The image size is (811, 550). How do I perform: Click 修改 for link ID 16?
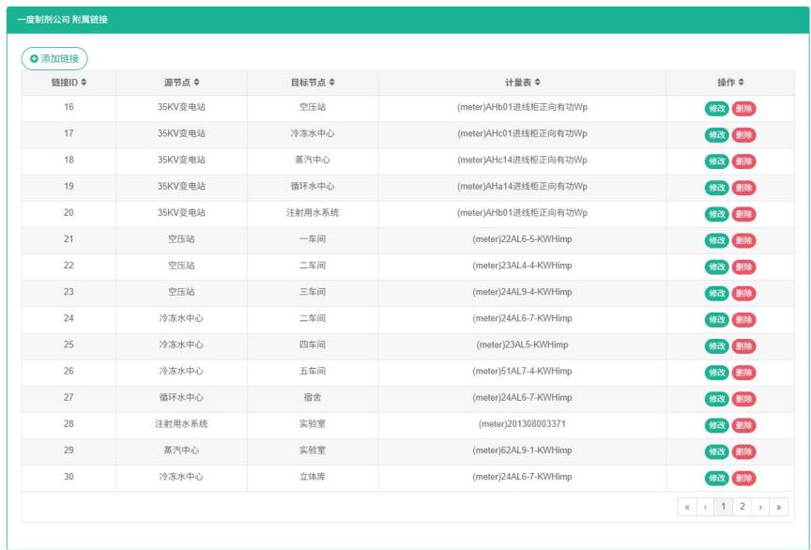(x=717, y=108)
